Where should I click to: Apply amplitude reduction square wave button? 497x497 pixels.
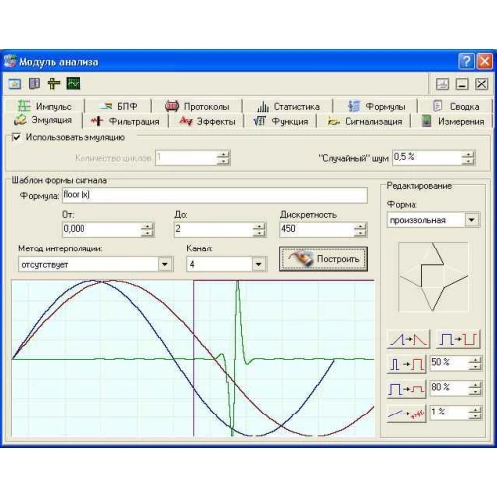(x=407, y=389)
